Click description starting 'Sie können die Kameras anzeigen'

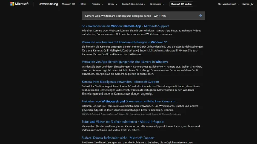point(142,50)
